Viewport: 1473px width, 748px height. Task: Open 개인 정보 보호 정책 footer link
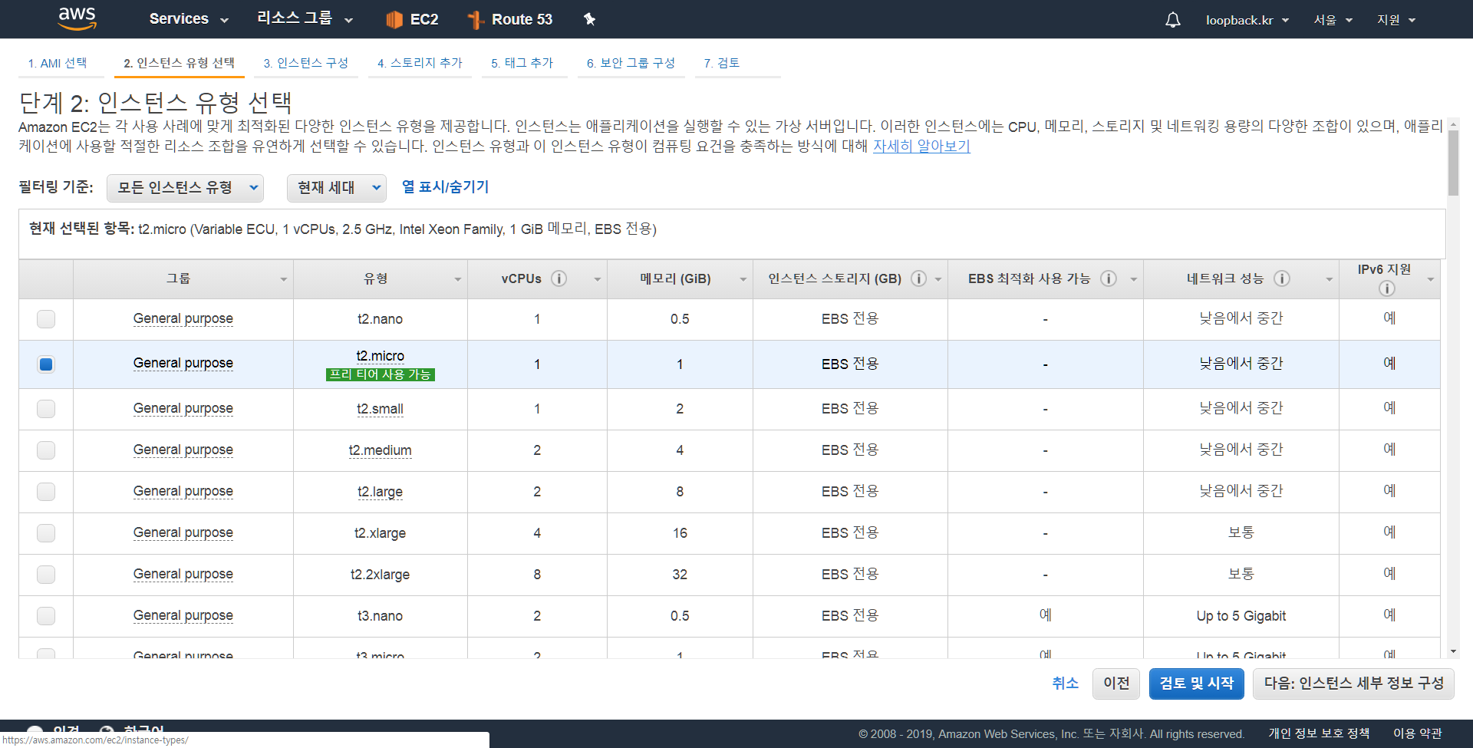(x=1319, y=733)
